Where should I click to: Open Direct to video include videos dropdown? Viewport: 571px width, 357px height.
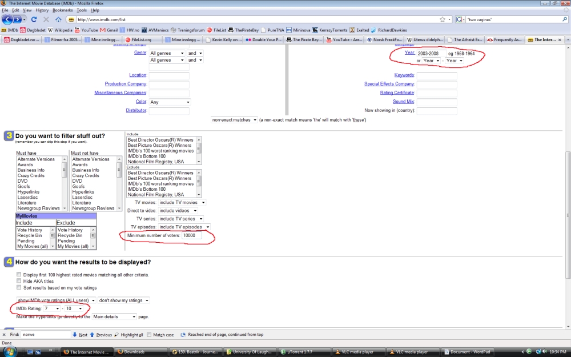[178, 211]
